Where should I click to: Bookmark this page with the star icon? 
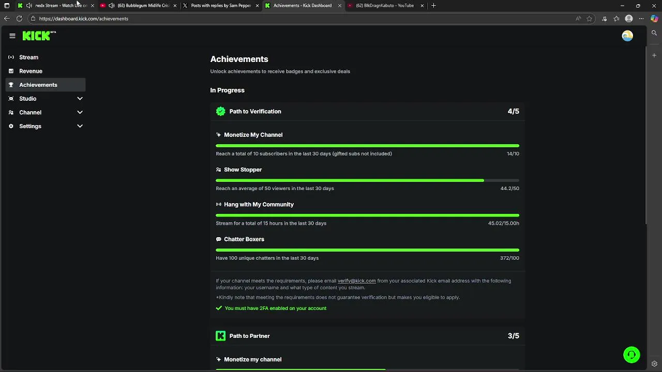click(589, 19)
